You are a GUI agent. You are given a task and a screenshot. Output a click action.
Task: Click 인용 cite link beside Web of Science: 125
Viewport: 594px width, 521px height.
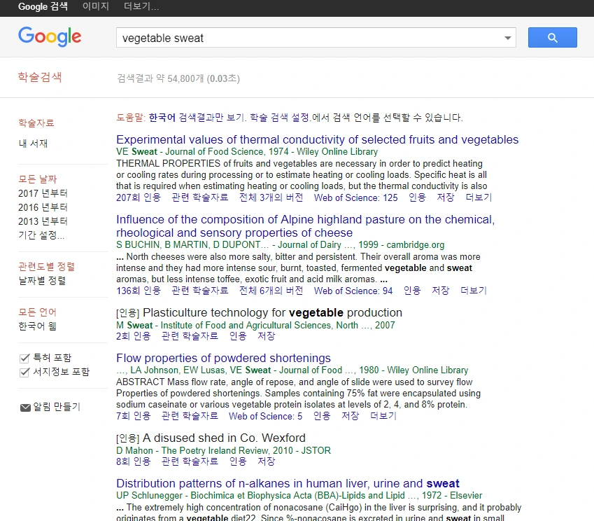418,197
